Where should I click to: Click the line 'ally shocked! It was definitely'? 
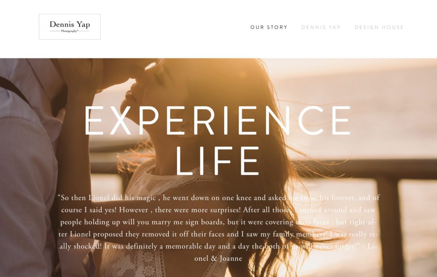[218, 246]
